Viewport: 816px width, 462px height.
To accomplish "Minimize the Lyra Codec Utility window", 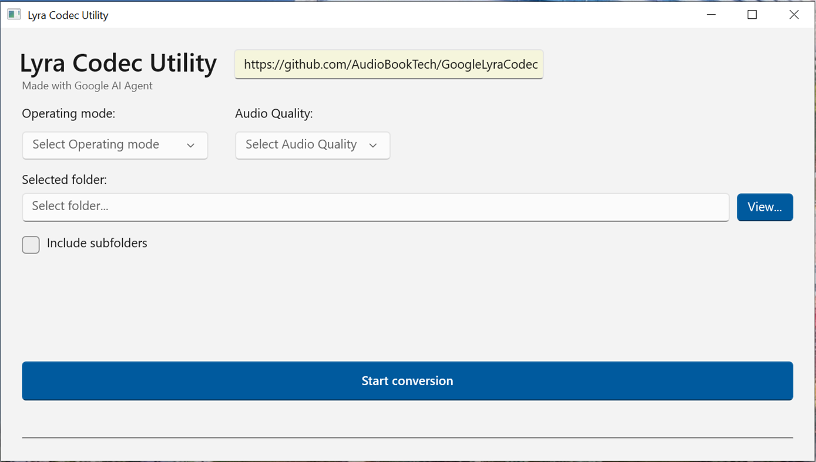I will click(x=711, y=15).
